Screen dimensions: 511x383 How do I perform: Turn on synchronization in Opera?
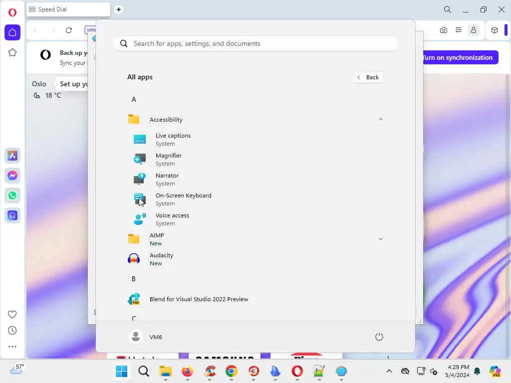460,58
